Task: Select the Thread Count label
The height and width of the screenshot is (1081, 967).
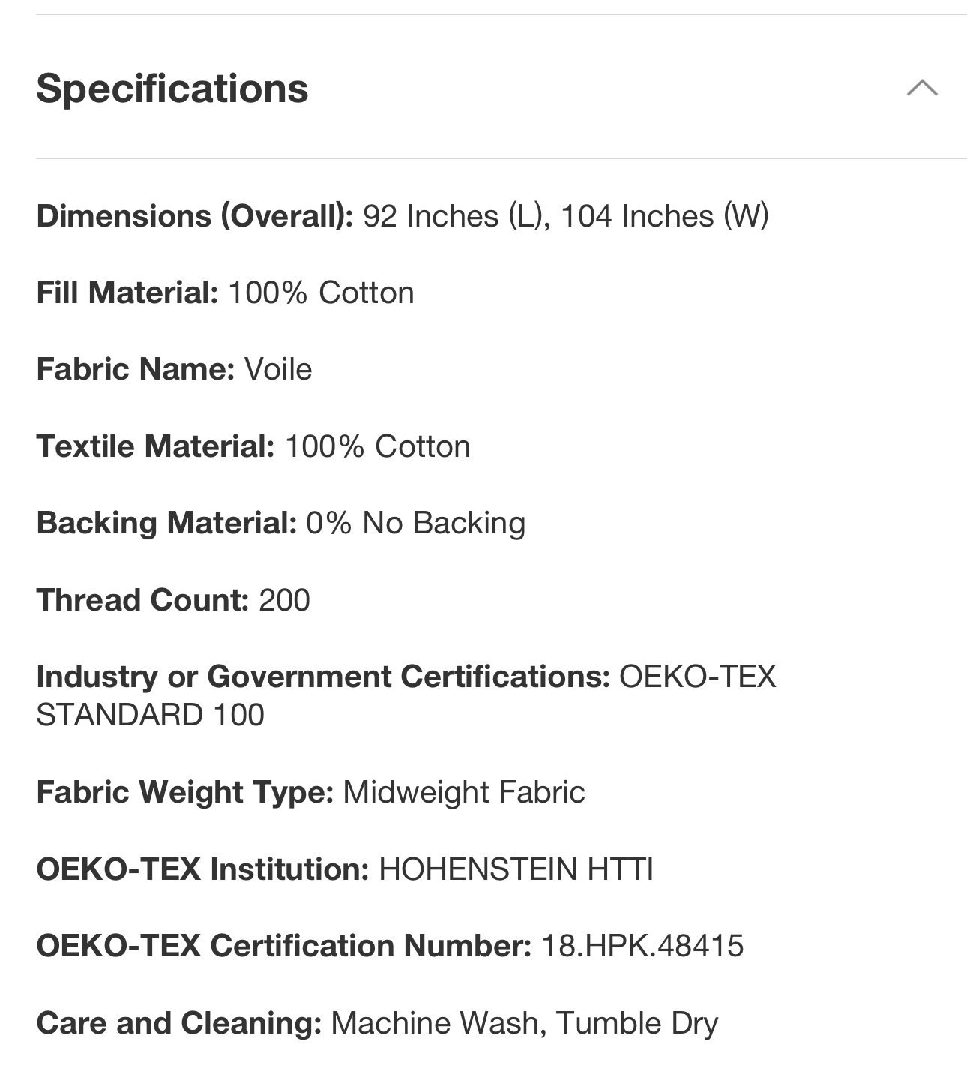Action: coord(142,600)
